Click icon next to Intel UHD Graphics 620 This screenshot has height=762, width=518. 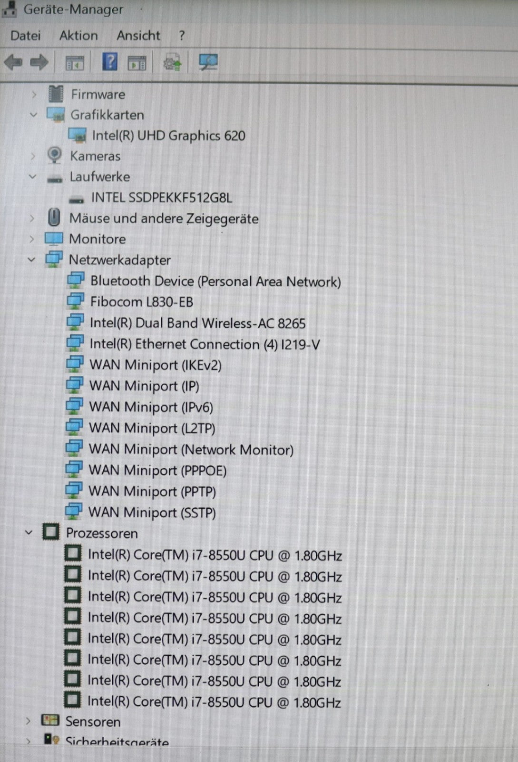(x=77, y=135)
